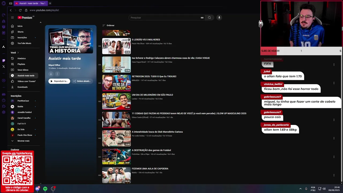Open the Miguel Bilhar channel link
Image resolution: width=343 pixels, height=193 pixels.
coord(54,65)
